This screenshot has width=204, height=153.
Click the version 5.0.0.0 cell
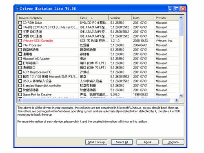click(115, 95)
